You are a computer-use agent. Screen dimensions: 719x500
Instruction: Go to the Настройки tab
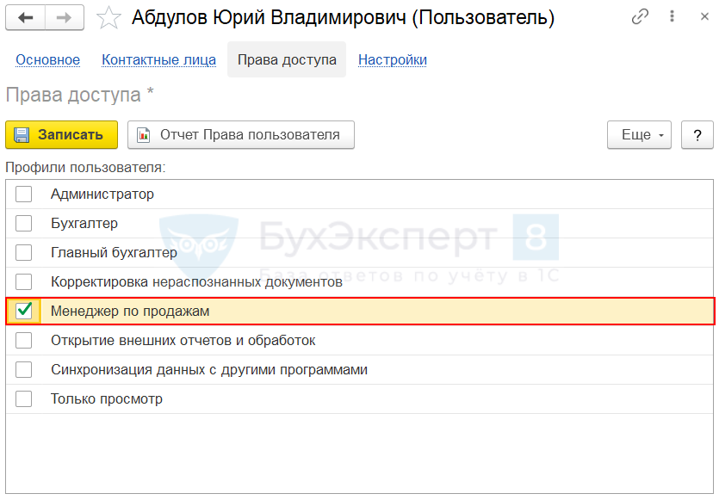point(393,60)
